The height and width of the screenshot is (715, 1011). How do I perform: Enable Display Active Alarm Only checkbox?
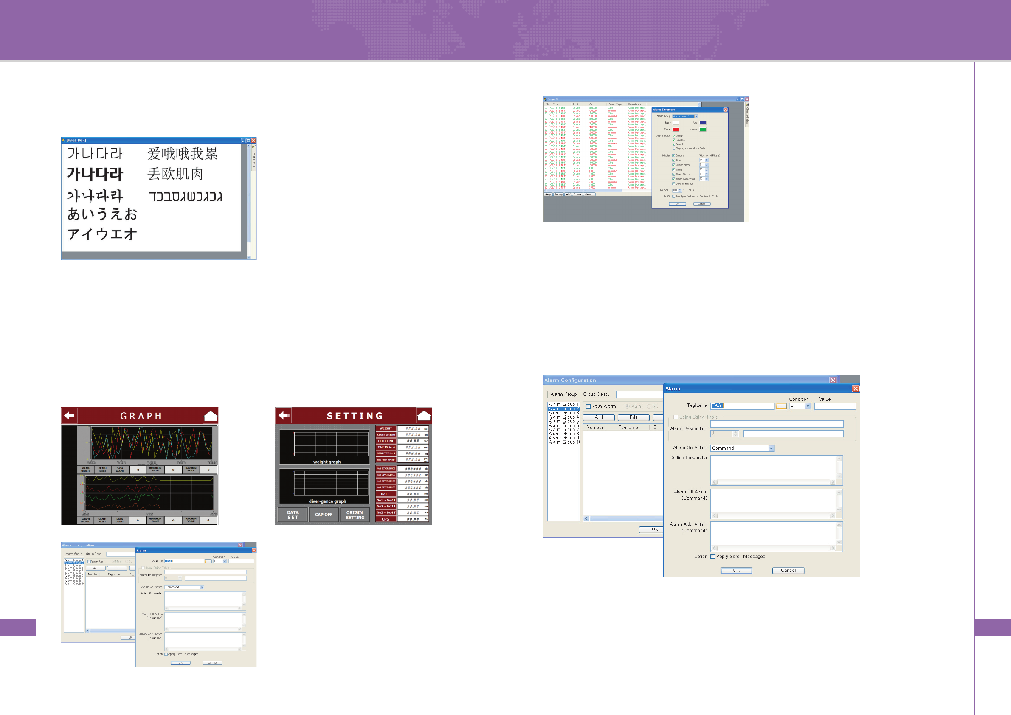(674, 148)
